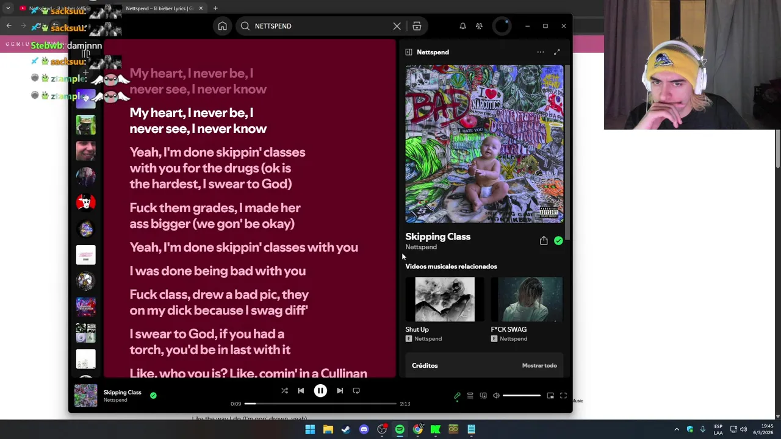Seek within the song progress bar
Viewport: 781px width, 439px height.
coord(320,404)
